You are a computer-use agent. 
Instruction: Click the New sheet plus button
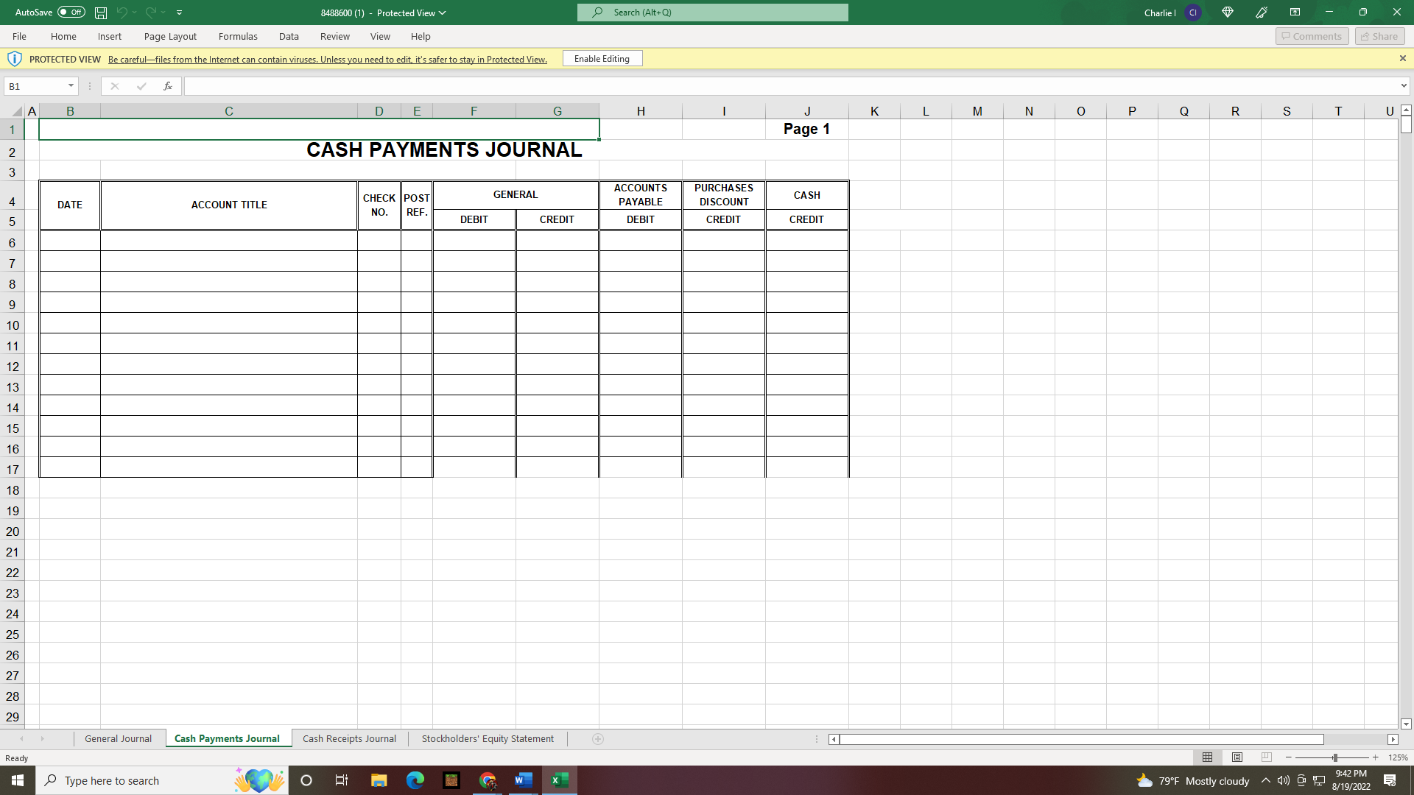click(x=598, y=738)
